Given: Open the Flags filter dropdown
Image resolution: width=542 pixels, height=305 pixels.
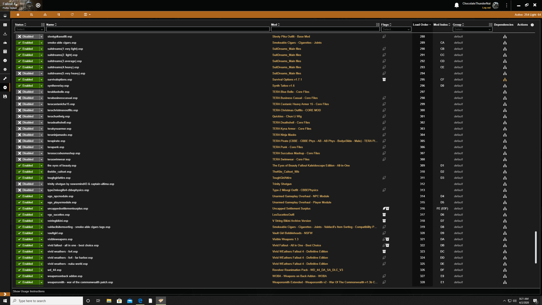Looking at the screenshot, I should [x=396, y=29].
